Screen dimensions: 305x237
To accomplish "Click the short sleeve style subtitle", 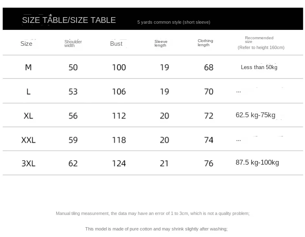I will click(174, 22).
